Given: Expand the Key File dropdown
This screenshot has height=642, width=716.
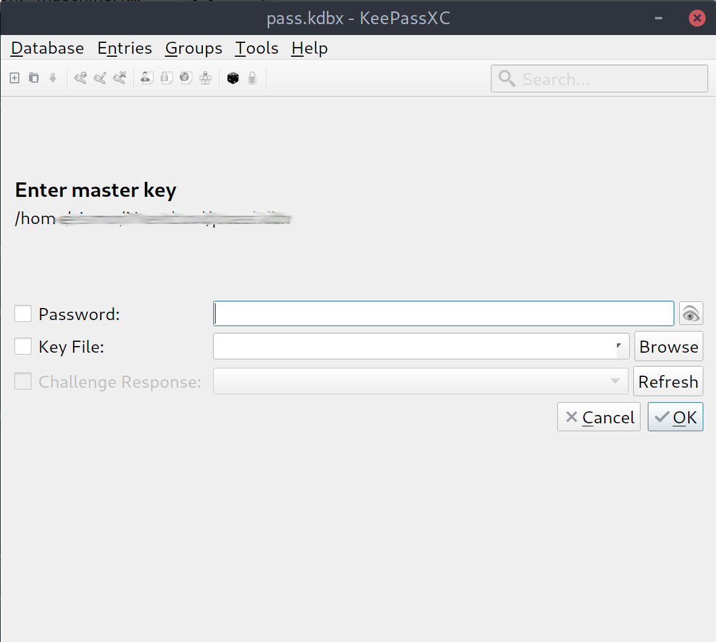Looking at the screenshot, I should (618, 346).
